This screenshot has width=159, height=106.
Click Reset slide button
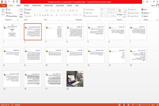(x=27, y=13)
